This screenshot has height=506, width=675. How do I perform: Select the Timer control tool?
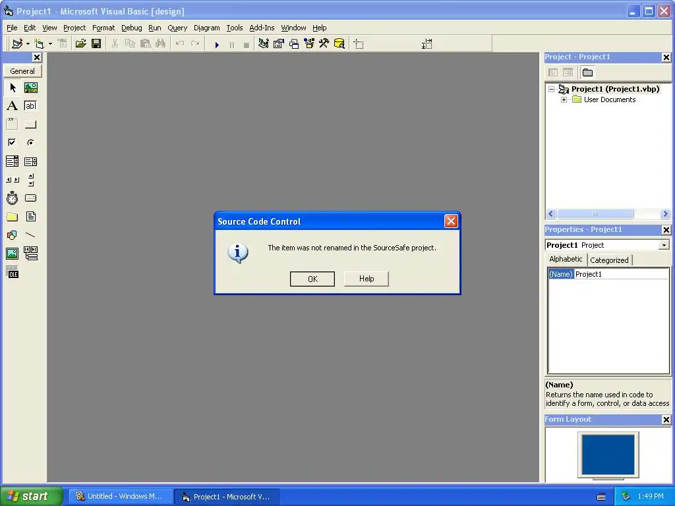(13, 198)
